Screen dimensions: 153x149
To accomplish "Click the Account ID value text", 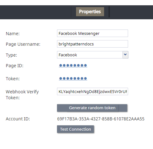I will click(101, 119).
